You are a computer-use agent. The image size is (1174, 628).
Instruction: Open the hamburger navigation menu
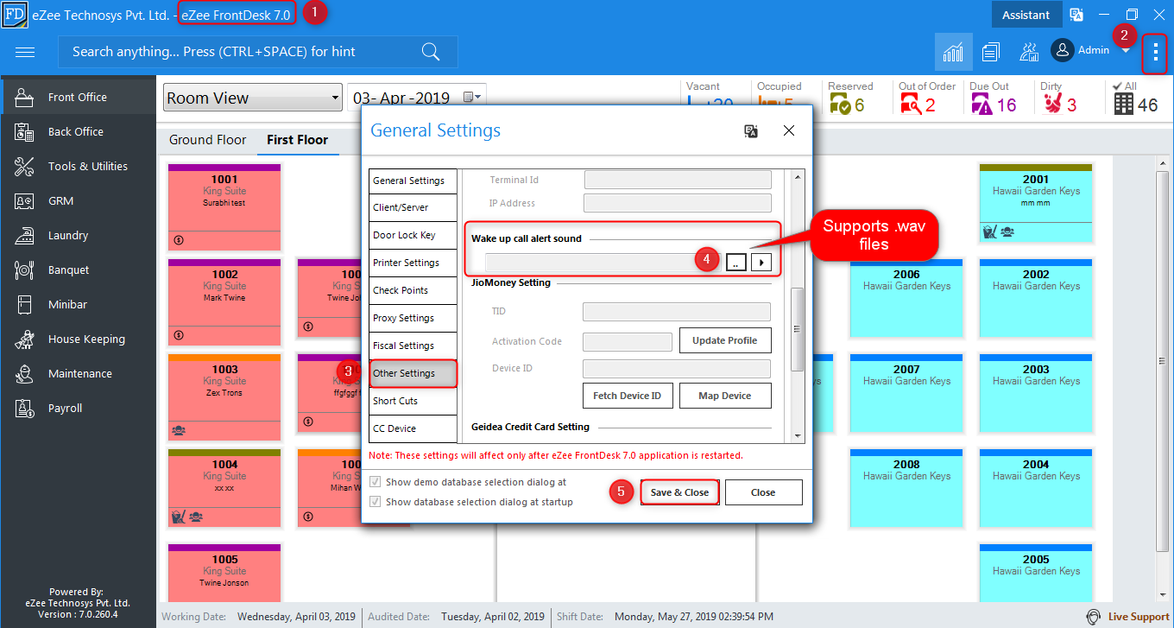[25, 52]
